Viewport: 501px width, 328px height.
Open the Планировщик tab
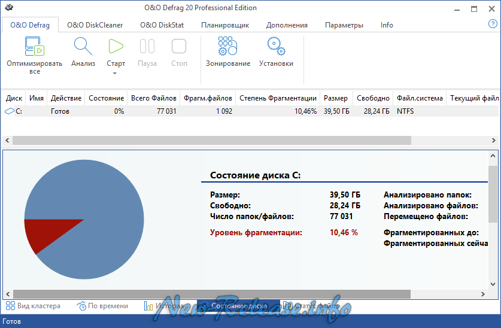(x=225, y=25)
